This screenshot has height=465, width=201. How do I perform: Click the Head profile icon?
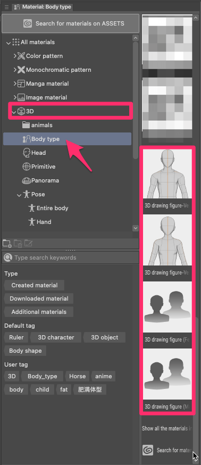(27, 153)
